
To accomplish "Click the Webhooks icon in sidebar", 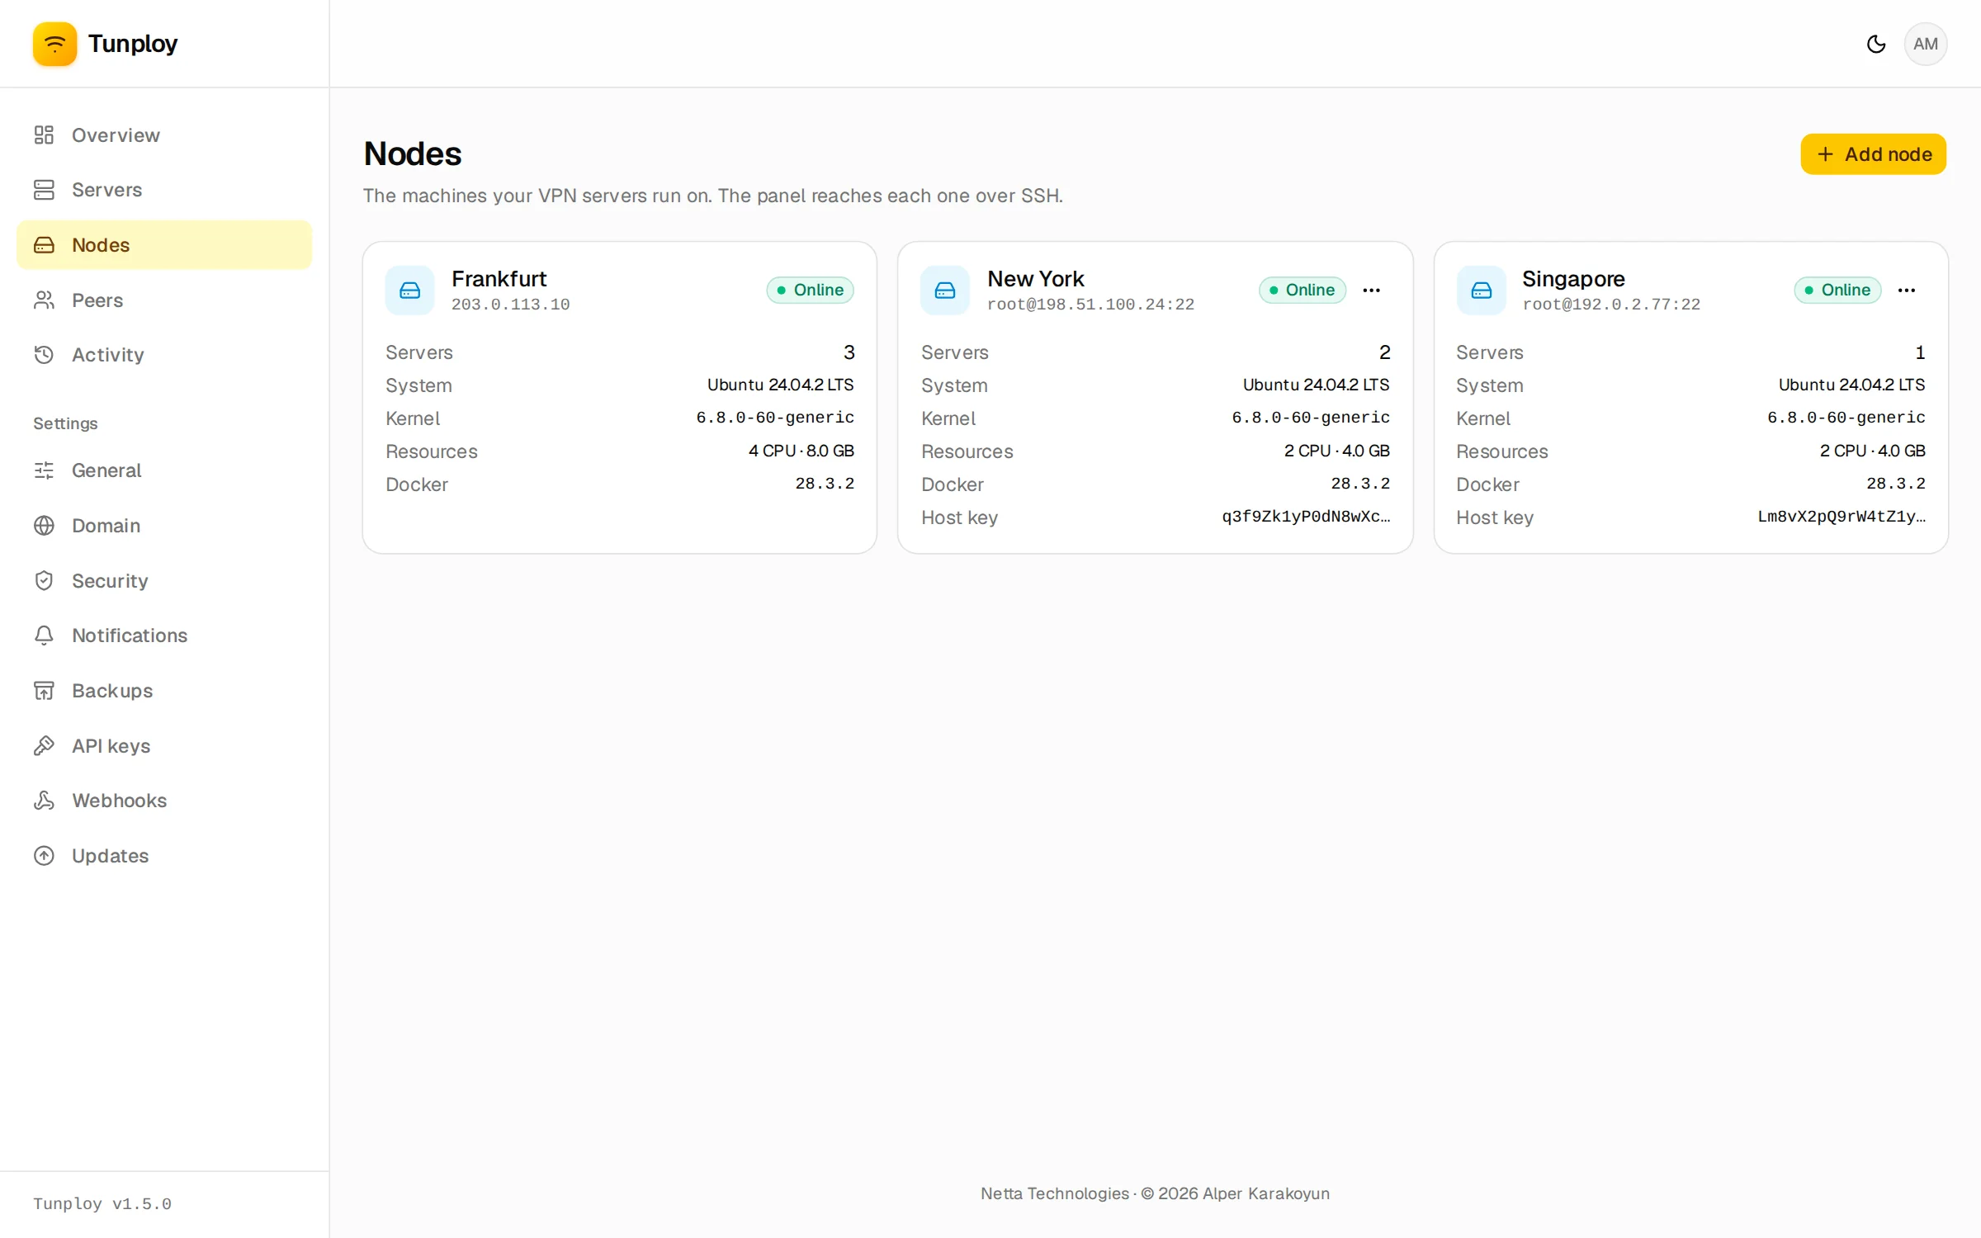I will pos(44,801).
